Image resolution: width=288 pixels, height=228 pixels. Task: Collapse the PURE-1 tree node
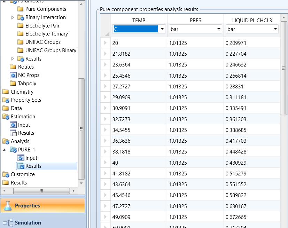tap(4, 150)
